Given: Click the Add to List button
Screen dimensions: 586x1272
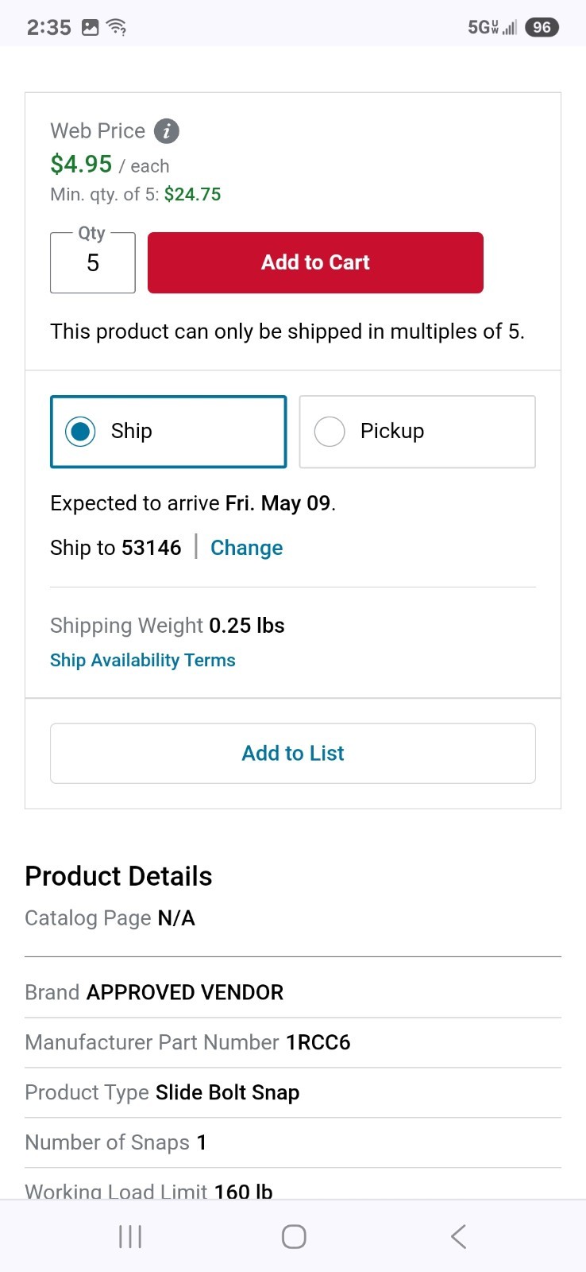Looking at the screenshot, I should [293, 753].
